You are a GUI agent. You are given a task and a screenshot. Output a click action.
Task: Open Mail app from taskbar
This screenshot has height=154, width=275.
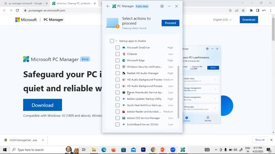(x=133, y=150)
